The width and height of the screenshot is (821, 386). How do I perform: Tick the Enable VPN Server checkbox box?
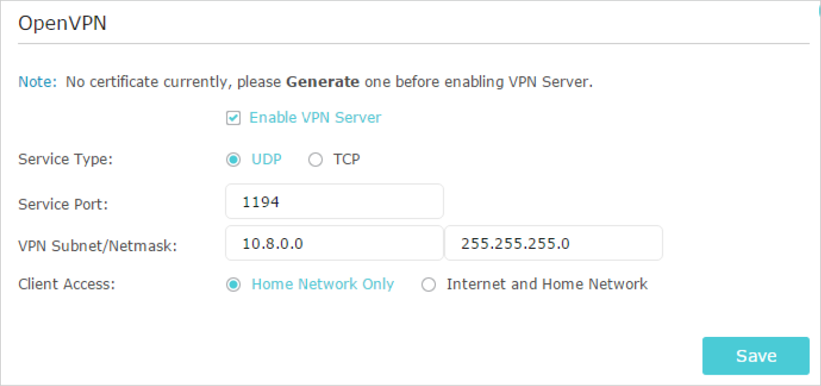coord(233,119)
